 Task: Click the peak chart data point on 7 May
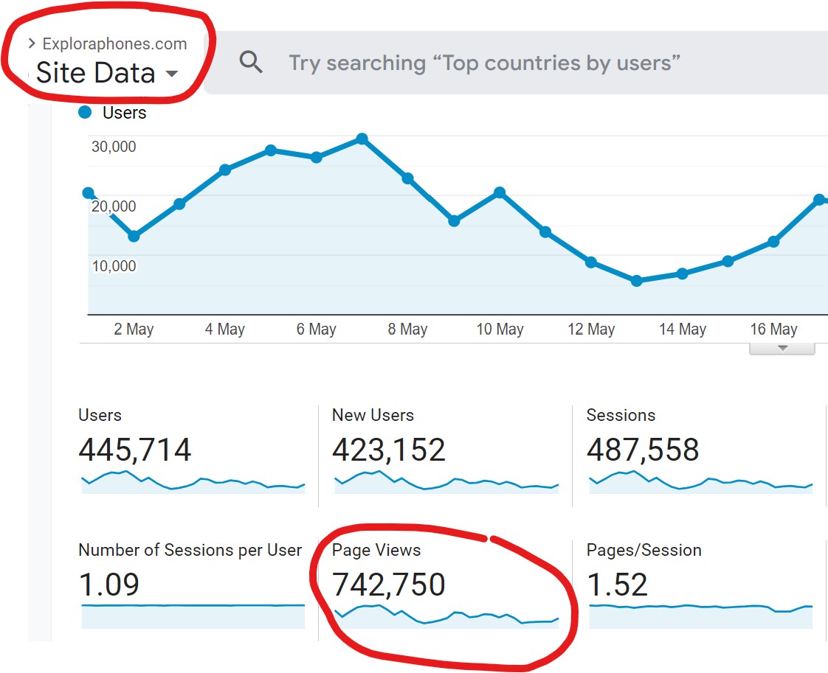(x=362, y=139)
